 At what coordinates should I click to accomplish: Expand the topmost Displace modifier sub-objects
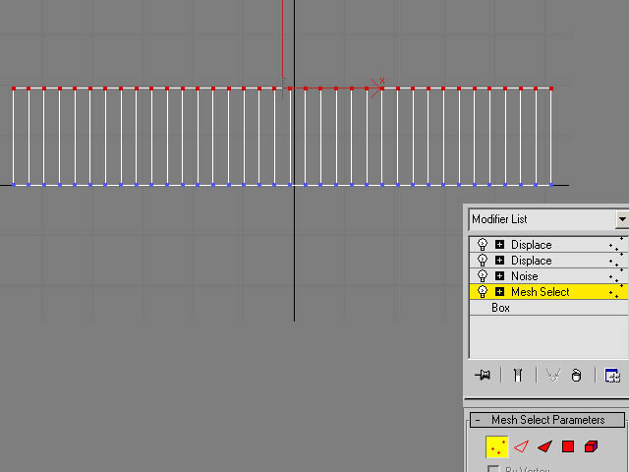(499, 244)
